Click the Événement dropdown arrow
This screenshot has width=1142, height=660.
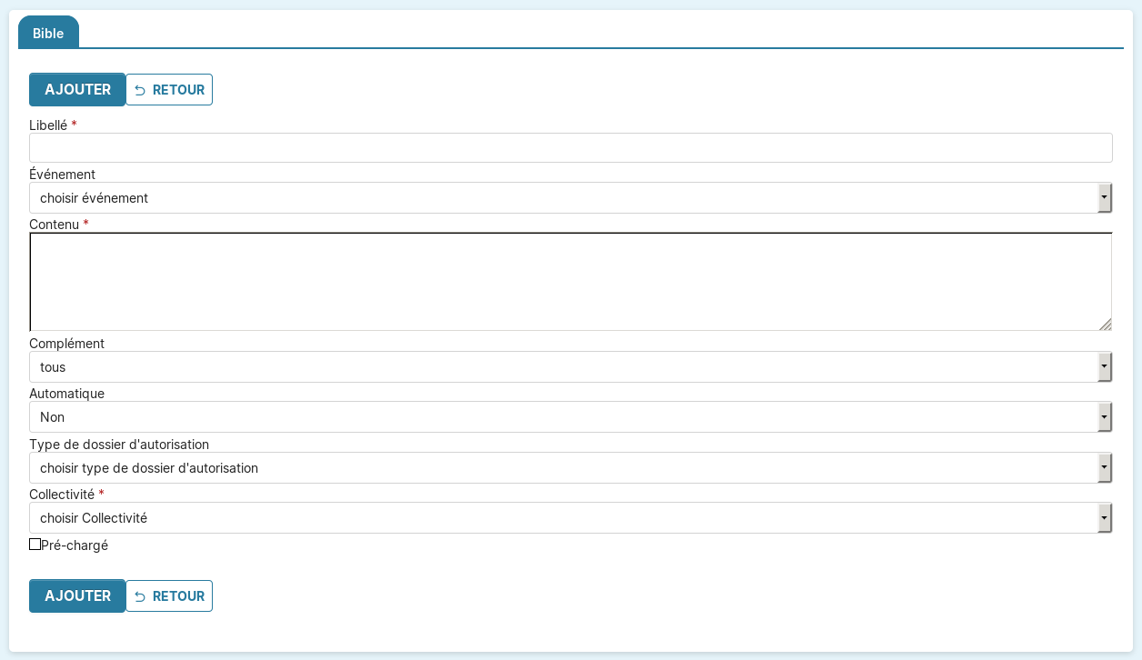[1104, 197]
